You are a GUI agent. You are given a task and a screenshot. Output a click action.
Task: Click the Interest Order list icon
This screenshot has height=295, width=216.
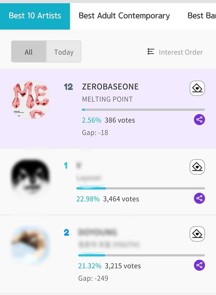coord(151,52)
